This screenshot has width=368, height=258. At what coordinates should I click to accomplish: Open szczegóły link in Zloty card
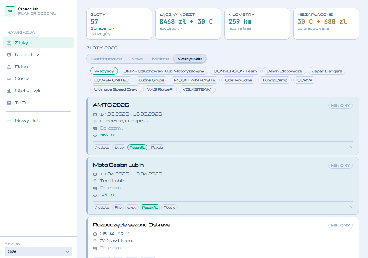[102, 34]
